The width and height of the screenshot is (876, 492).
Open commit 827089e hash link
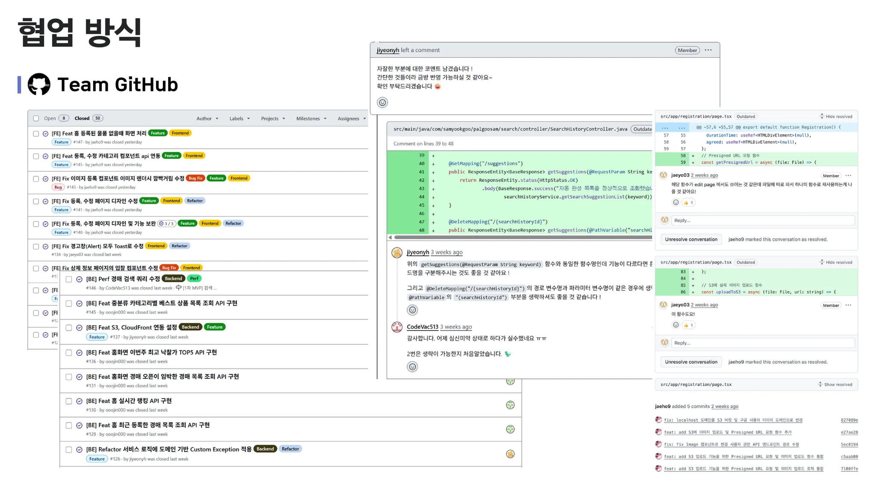(849, 420)
